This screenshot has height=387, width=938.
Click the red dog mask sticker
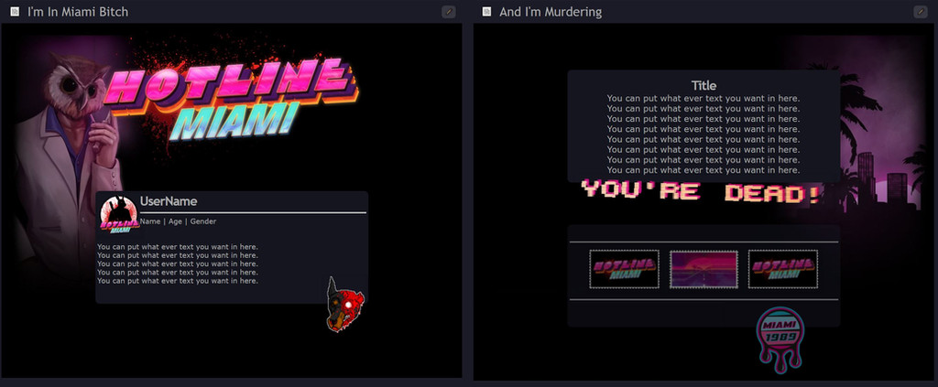(344, 305)
